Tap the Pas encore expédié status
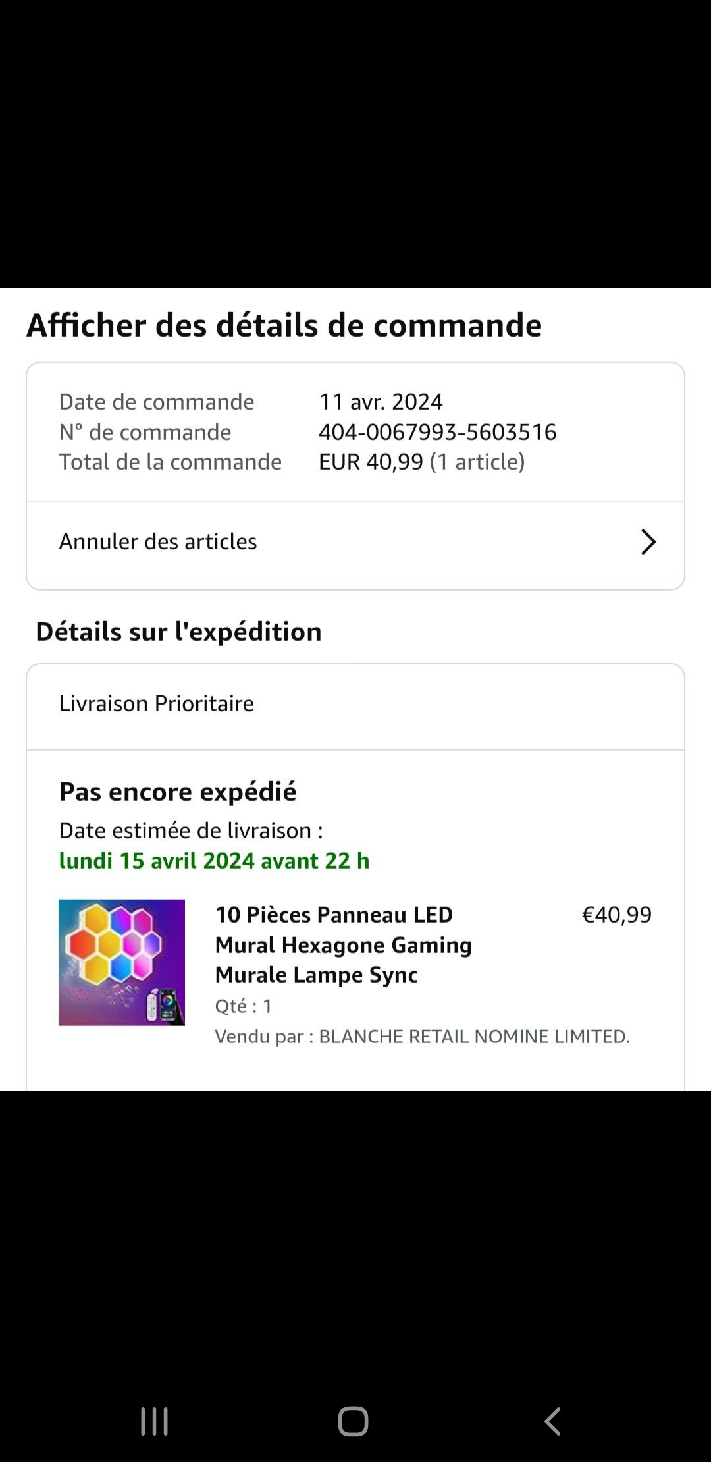Viewport: 711px width, 1462px height. (178, 792)
